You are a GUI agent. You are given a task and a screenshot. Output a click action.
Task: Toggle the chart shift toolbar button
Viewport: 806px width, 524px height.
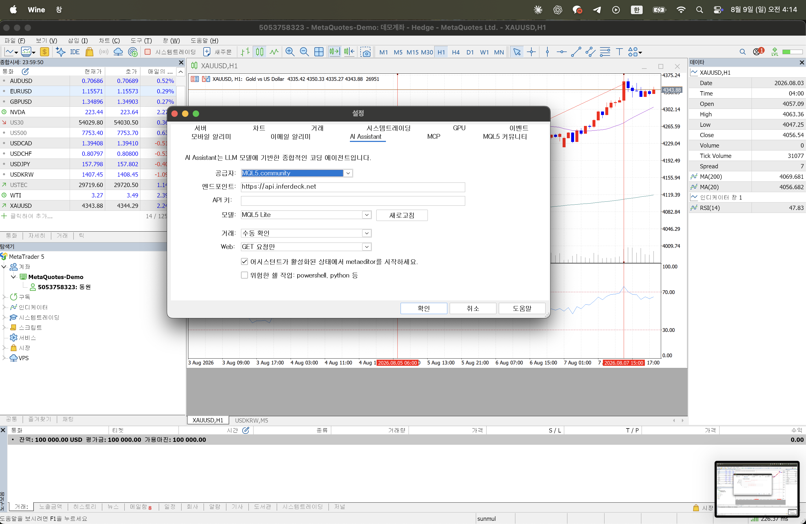coord(349,52)
